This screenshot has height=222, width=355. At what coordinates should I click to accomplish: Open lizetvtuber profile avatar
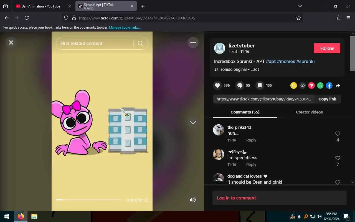click(x=220, y=48)
